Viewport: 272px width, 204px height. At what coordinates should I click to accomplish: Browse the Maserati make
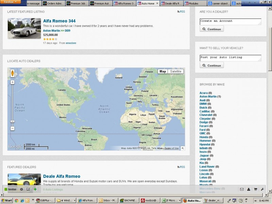tap(205, 181)
